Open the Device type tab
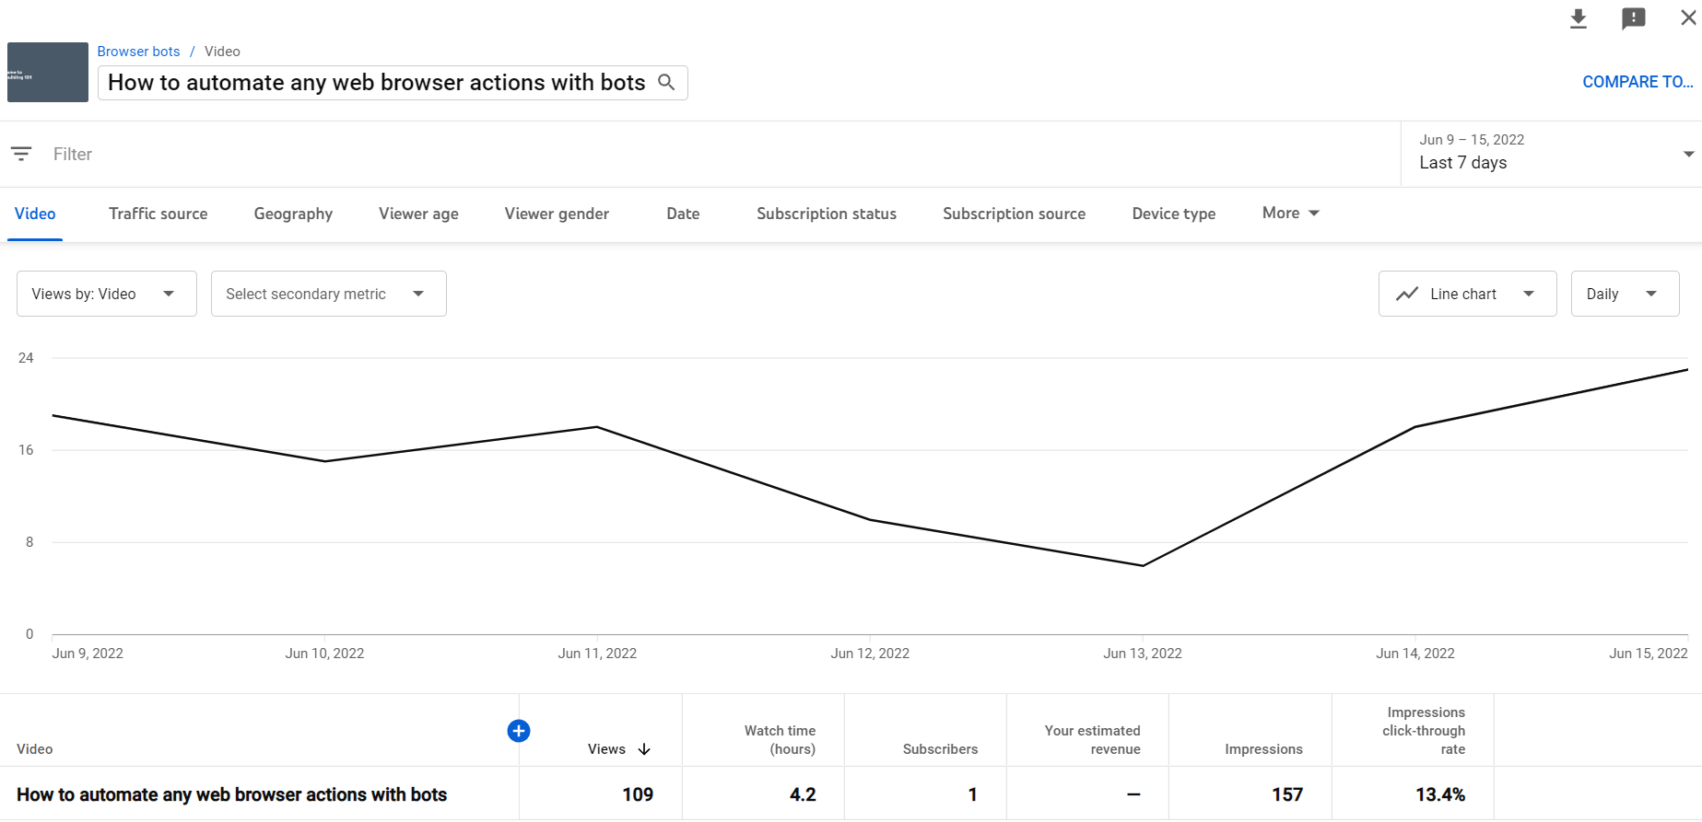1702x822 pixels. (1173, 214)
